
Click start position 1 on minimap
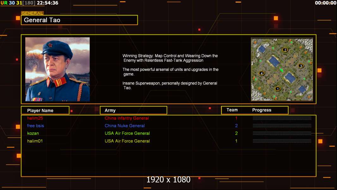coord(278,89)
